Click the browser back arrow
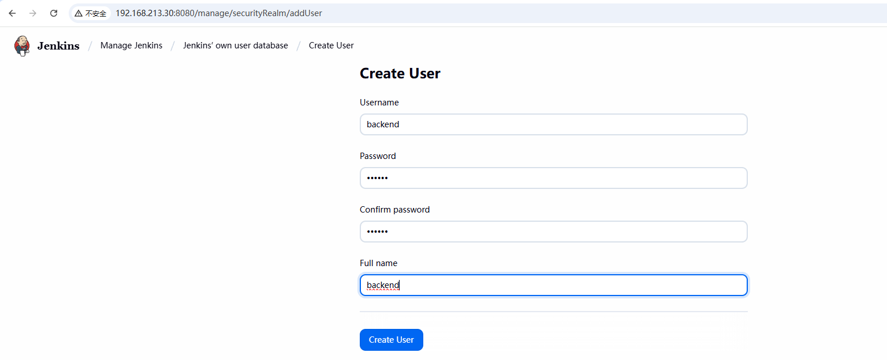This screenshot has width=887, height=360. tap(12, 13)
